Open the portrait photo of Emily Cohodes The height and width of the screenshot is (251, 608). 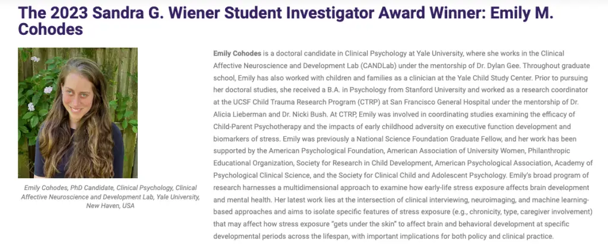[x=78, y=113]
